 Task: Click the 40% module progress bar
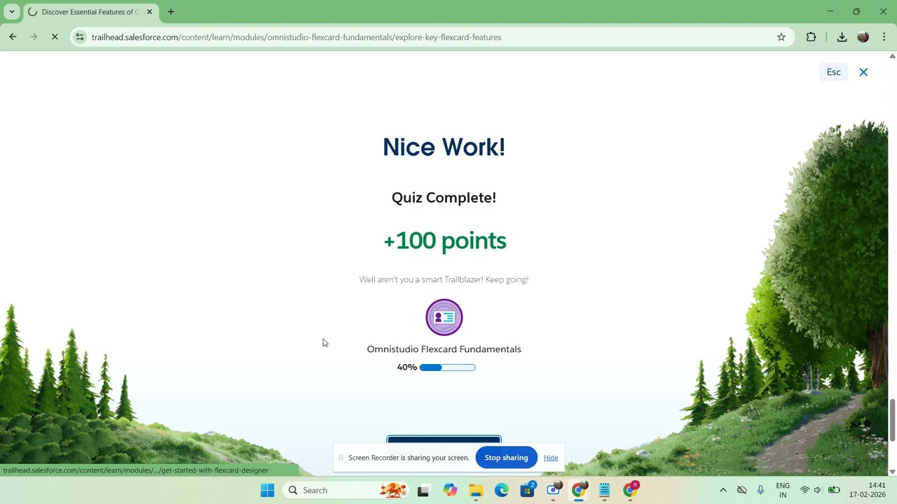click(x=447, y=367)
